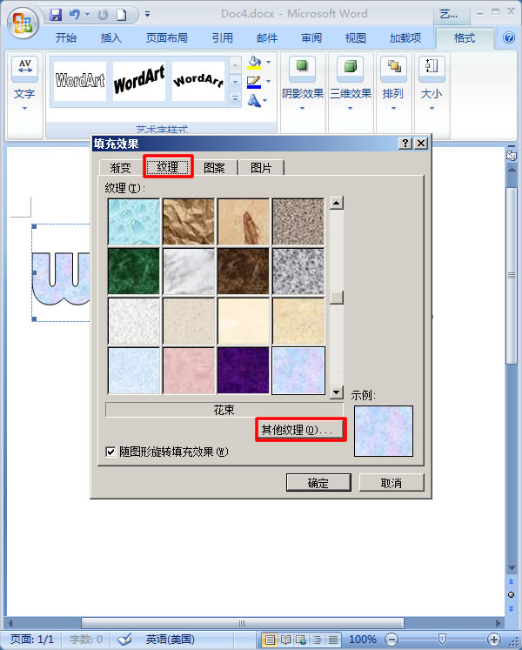This screenshot has width=522, height=650.
Task: Cancel dialog with 取消 button
Action: [391, 483]
